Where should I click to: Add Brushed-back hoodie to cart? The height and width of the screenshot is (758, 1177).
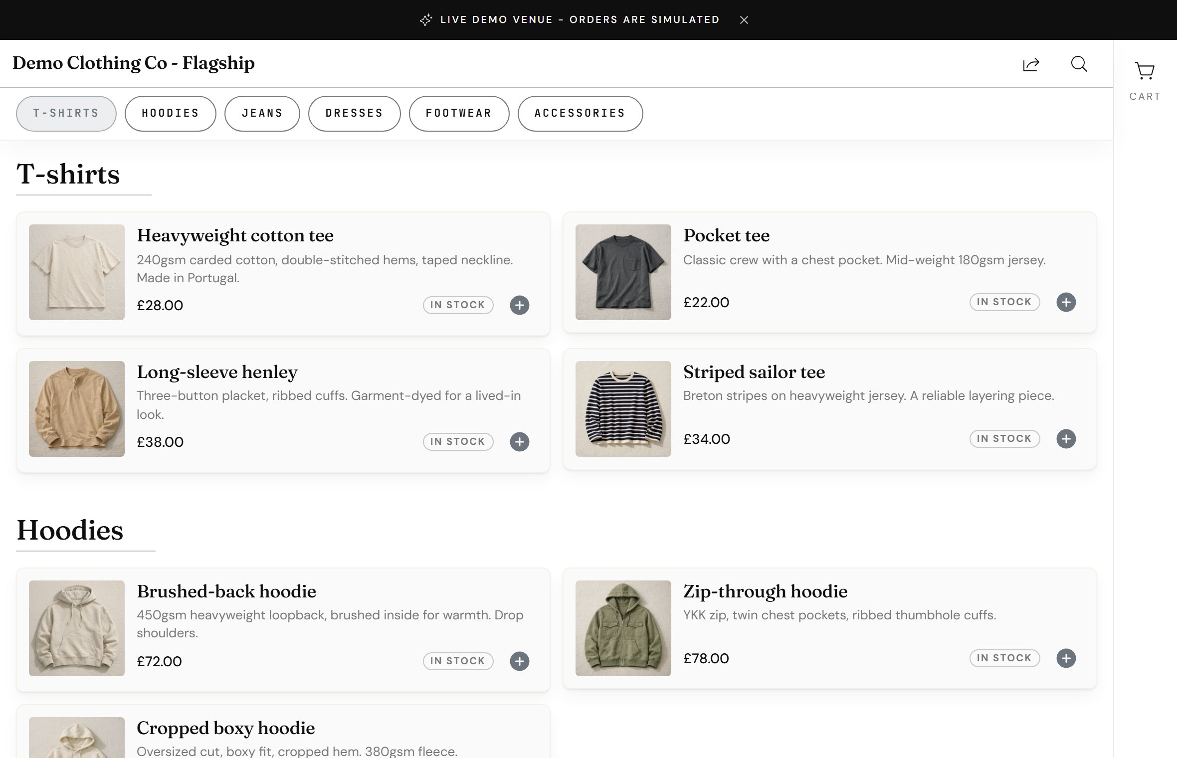coord(519,661)
